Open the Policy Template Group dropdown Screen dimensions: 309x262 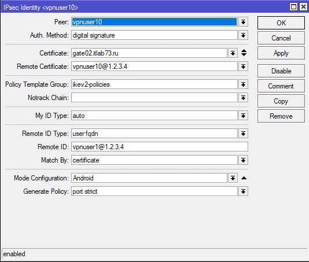[x=243, y=84]
